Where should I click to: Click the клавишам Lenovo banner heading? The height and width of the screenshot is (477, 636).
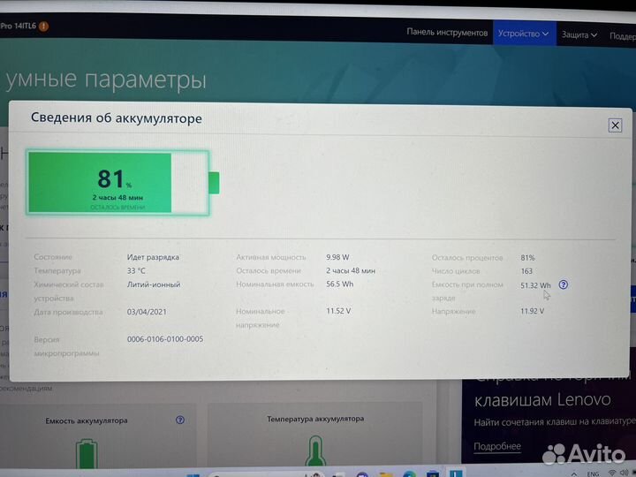click(542, 400)
